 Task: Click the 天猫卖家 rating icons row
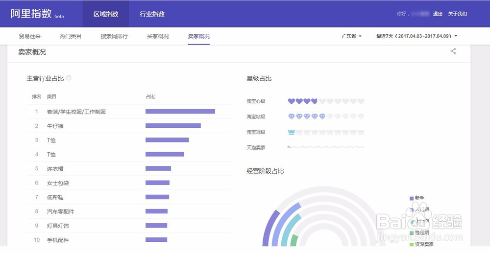click(326, 147)
